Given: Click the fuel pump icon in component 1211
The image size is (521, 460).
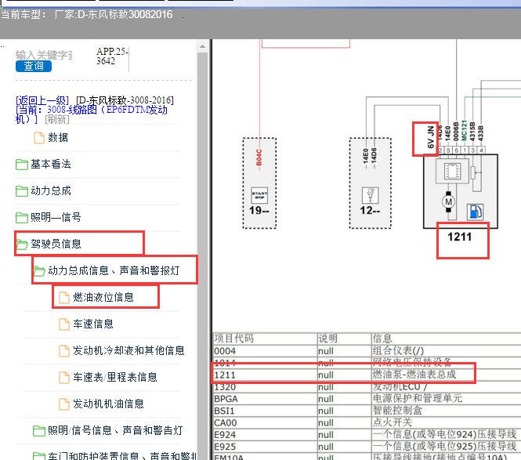Looking at the screenshot, I should coord(475,212).
